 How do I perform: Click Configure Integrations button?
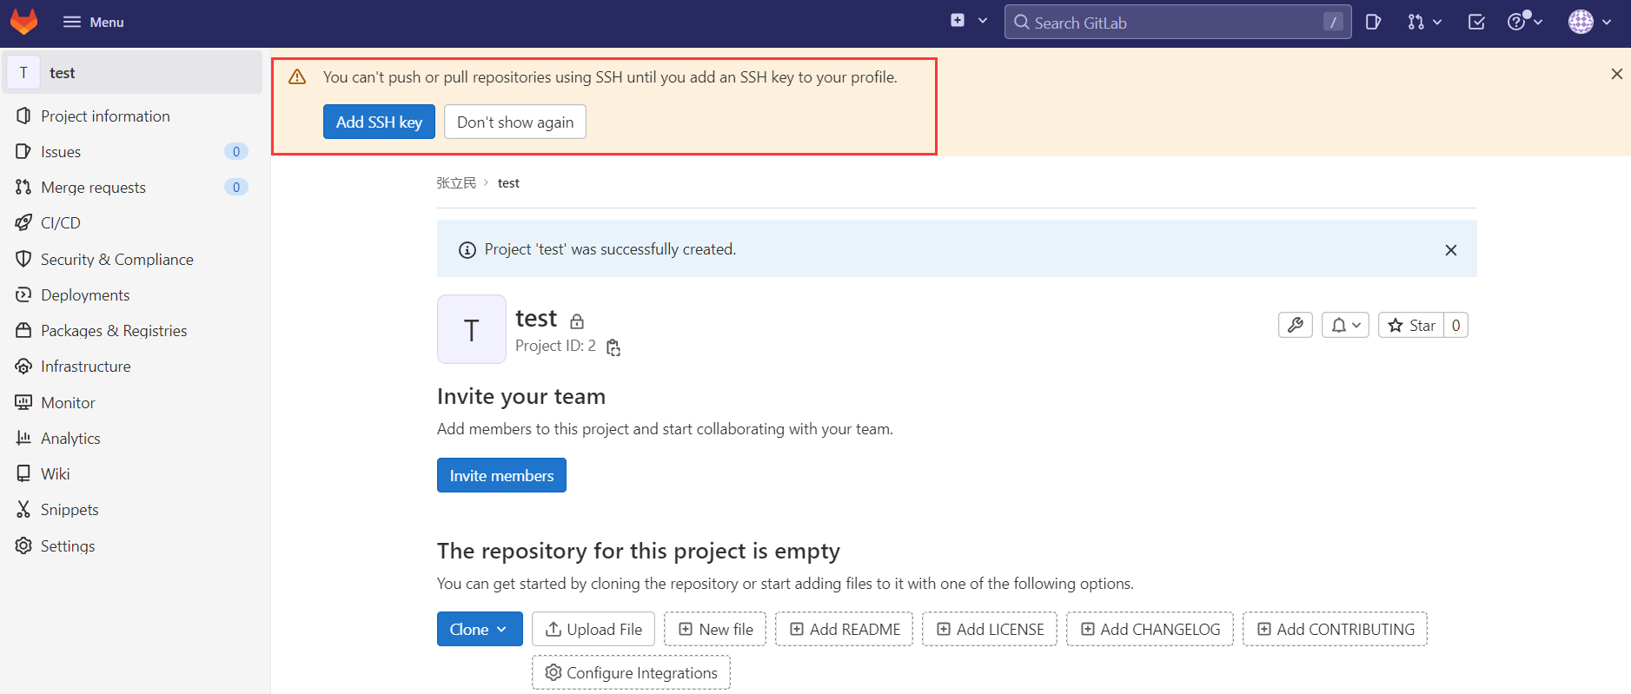click(631, 672)
